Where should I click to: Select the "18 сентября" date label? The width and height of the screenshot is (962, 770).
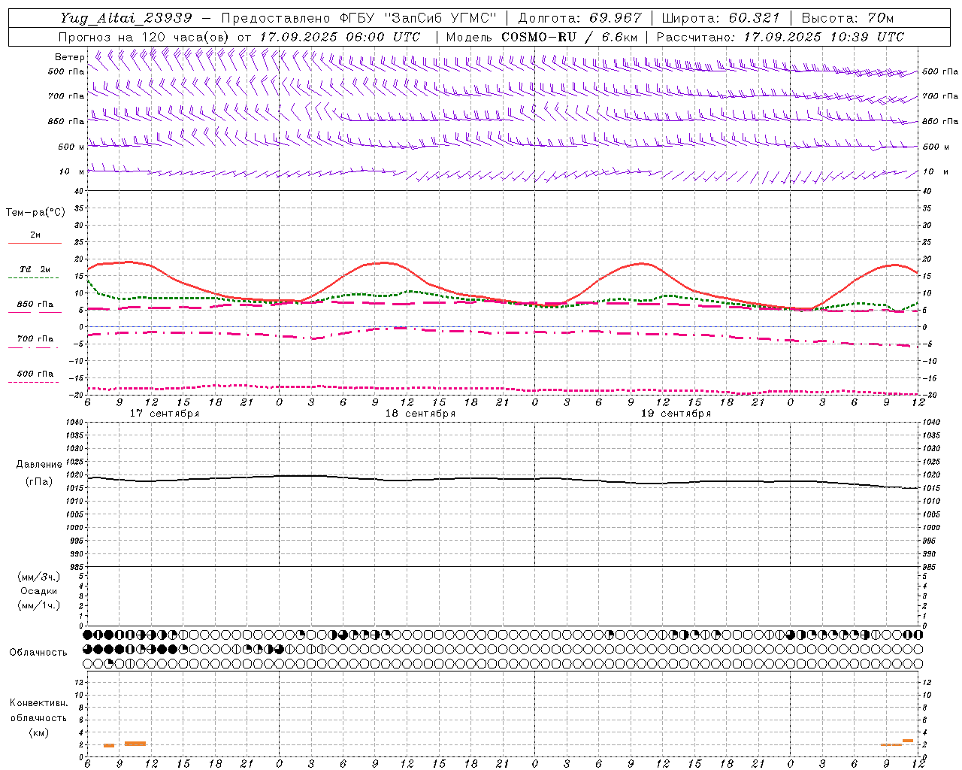coord(420,414)
